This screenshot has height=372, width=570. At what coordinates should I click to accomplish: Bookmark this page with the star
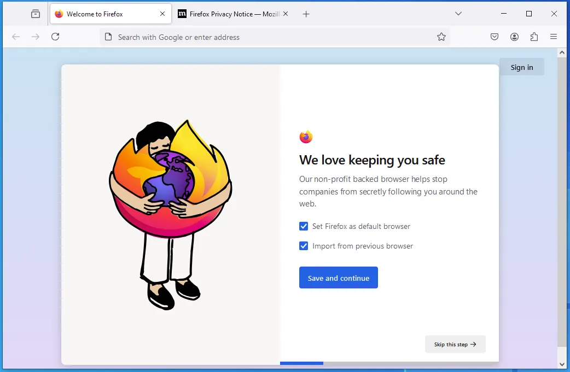pyautogui.click(x=441, y=37)
